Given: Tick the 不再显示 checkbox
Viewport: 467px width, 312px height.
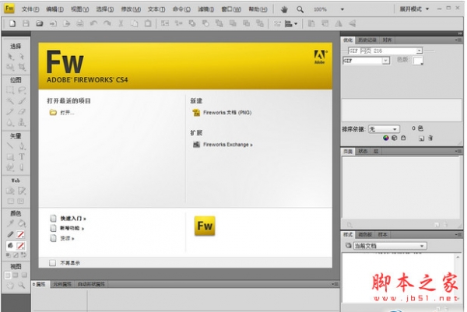Looking at the screenshot, I should pyautogui.click(x=52, y=262).
